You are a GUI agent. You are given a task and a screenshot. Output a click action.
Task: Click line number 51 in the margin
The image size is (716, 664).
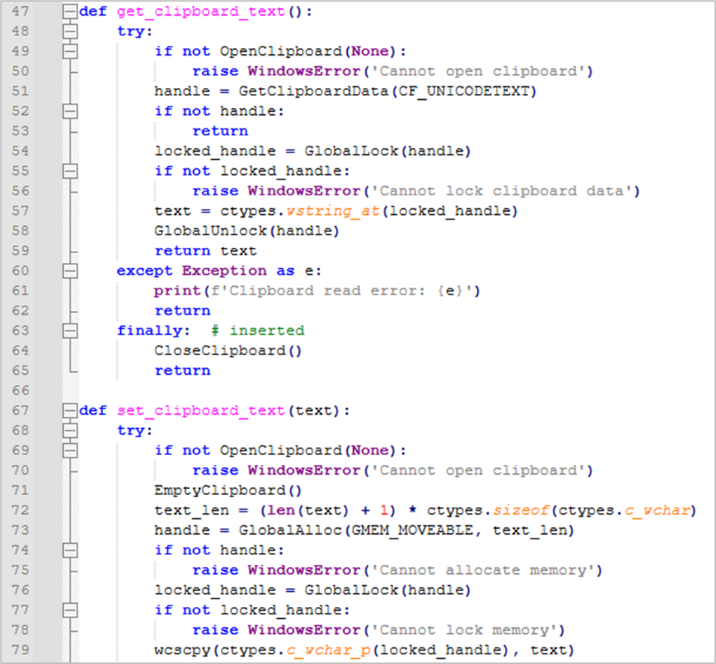pos(20,91)
